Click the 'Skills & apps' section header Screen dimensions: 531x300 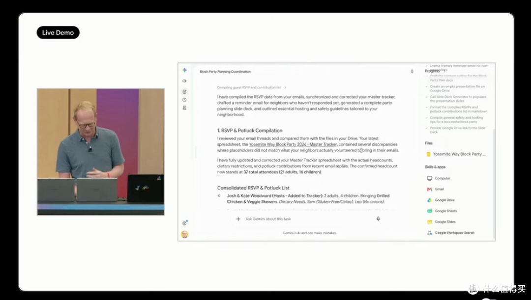click(x=435, y=167)
